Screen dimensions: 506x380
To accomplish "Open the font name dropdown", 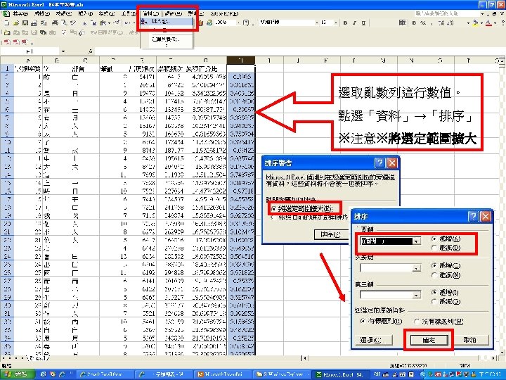I will (316, 23).
